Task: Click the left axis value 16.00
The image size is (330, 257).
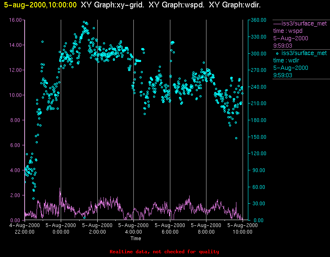Action: (x=15, y=20)
